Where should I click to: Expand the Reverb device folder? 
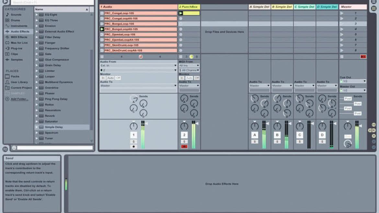pos(37,116)
